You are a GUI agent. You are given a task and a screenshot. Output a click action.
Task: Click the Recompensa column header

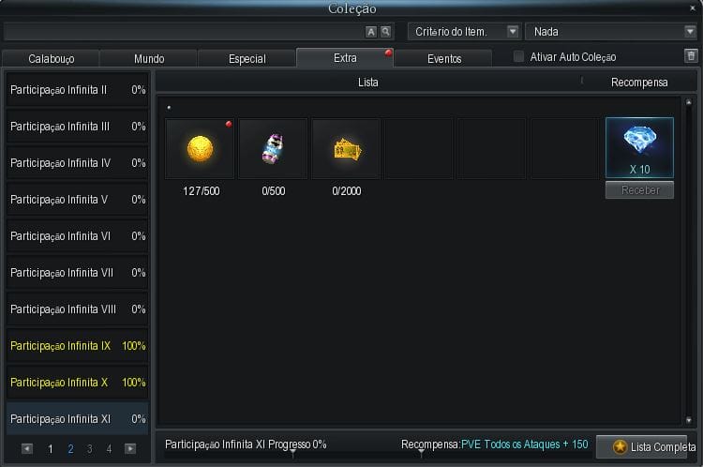click(639, 83)
